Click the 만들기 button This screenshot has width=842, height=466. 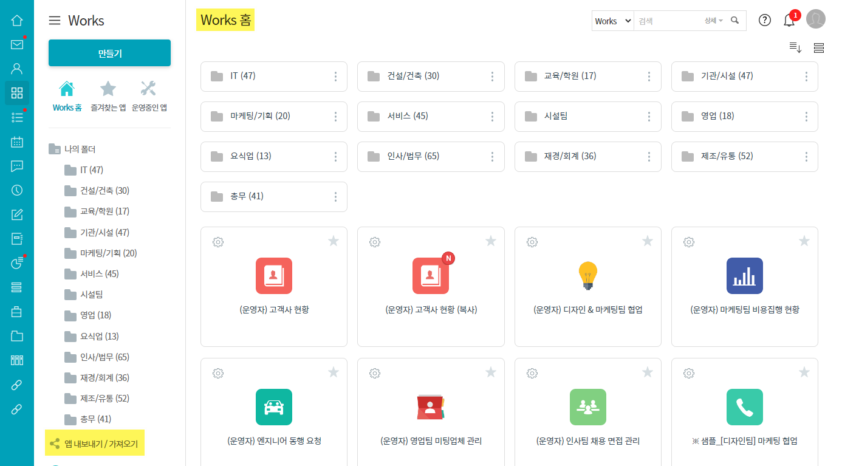click(109, 53)
